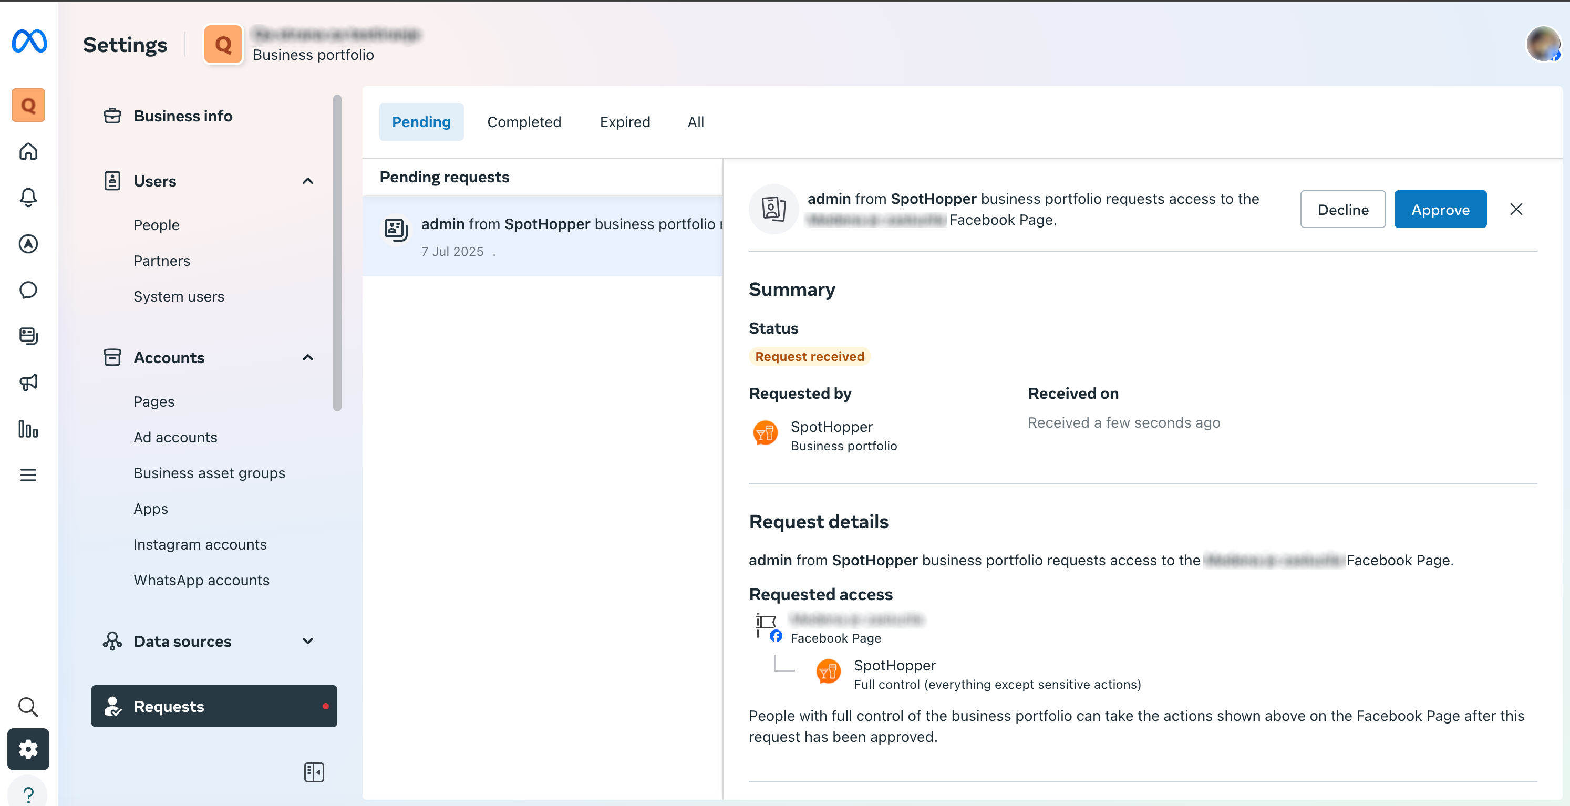This screenshot has width=1570, height=806.
Task: Open the Insights bar chart icon
Action: tap(28, 429)
